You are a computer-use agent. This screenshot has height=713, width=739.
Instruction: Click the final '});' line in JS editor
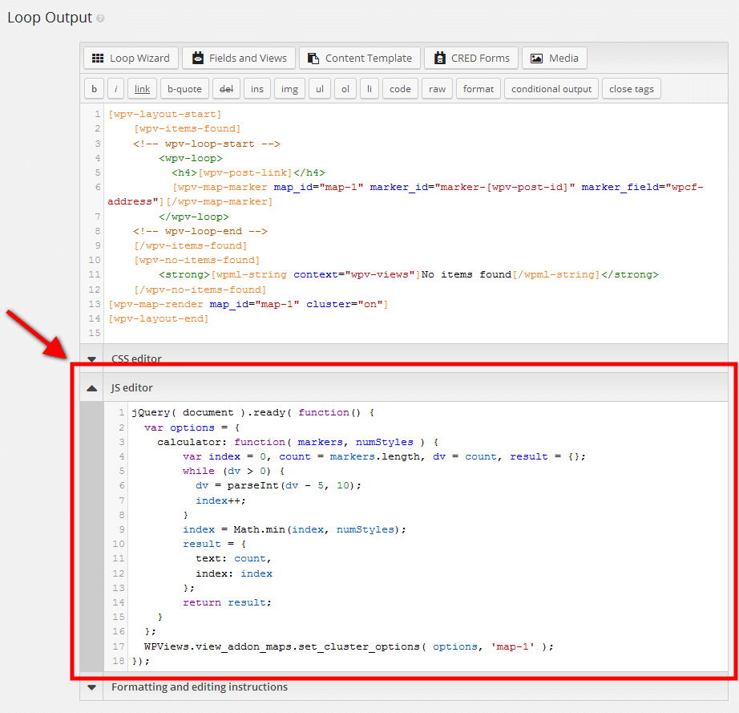pos(140,661)
